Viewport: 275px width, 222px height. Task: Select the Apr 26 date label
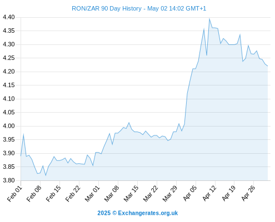click(248, 194)
